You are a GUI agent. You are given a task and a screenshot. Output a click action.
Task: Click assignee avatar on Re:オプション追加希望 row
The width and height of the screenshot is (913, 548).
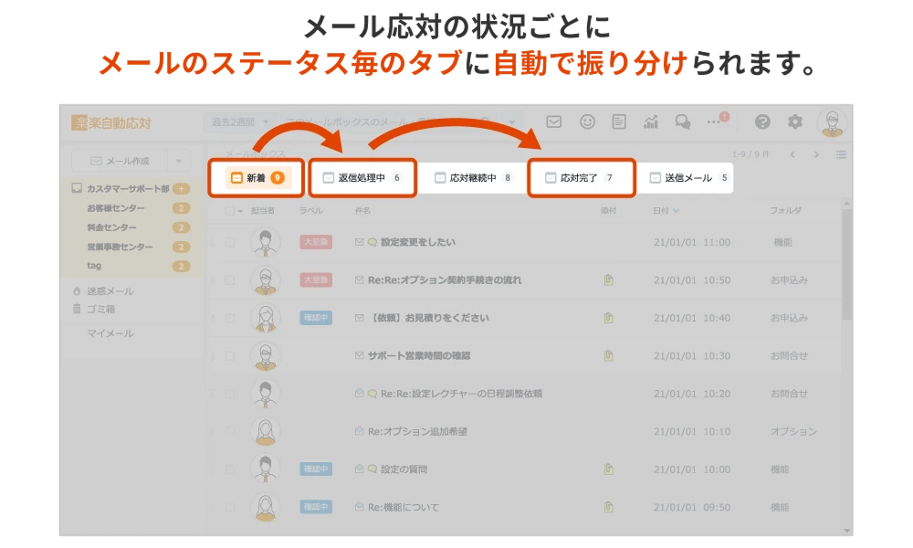click(x=266, y=431)
